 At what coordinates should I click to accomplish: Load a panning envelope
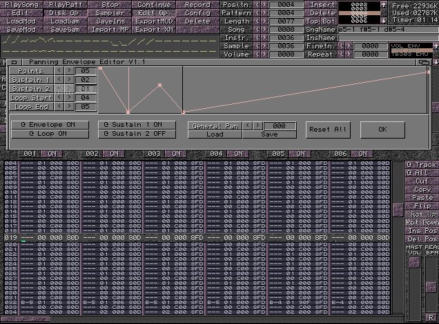click(x=215, y=134)
